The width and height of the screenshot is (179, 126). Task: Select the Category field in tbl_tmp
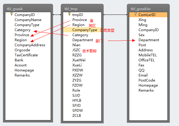80,35
